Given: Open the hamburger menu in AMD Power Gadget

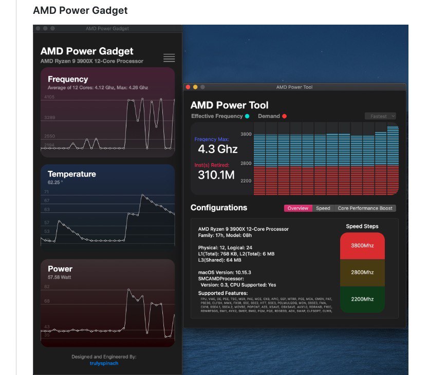Looking at the screenshot, I should (x=169, y=58).
